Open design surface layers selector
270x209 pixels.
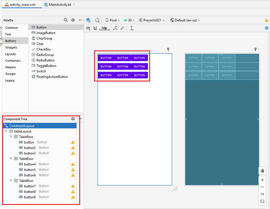coord(88,20)
